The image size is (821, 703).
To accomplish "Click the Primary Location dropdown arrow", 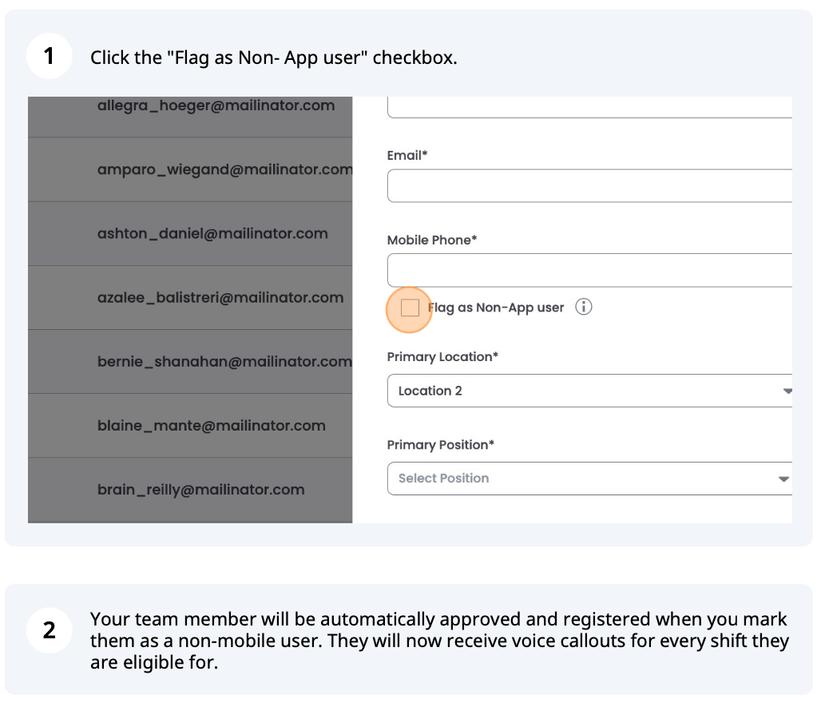I will [787, 391].
